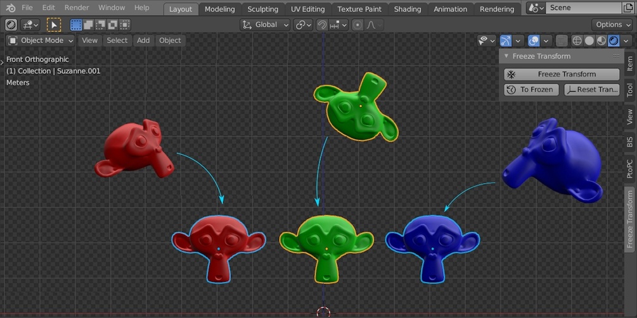Switch to the Rendering workspace tab
This screenshot has width=637, height=318.
point(496,9)
